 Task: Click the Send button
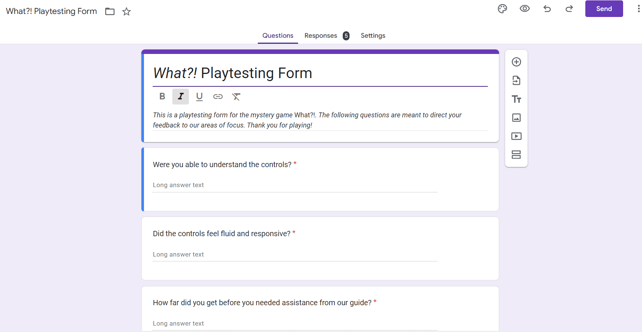point(604,9)
